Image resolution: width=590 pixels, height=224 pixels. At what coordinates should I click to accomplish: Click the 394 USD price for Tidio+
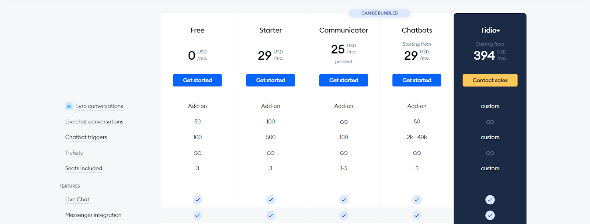click(490, 55)
